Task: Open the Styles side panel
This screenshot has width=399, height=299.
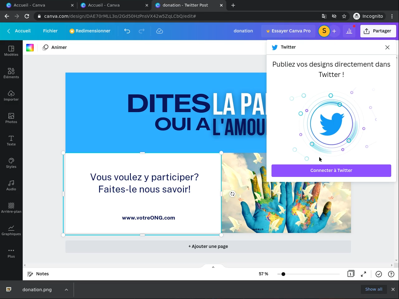Action: tap(11, 163)
